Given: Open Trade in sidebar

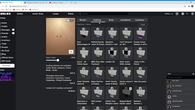Looking at the screenshot, I should click(x=4, y=44).
